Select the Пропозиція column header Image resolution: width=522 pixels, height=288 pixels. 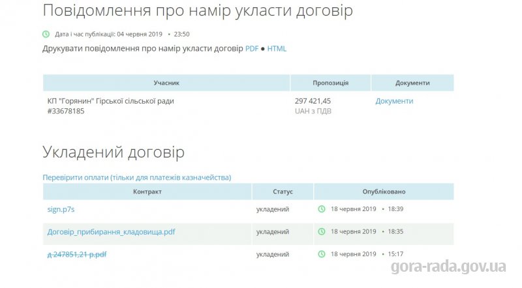coord(331,83)
